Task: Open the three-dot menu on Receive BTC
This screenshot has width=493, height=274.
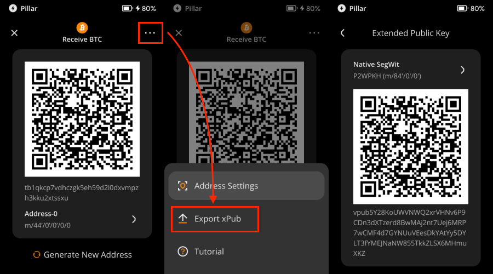Action: [150, 33]
